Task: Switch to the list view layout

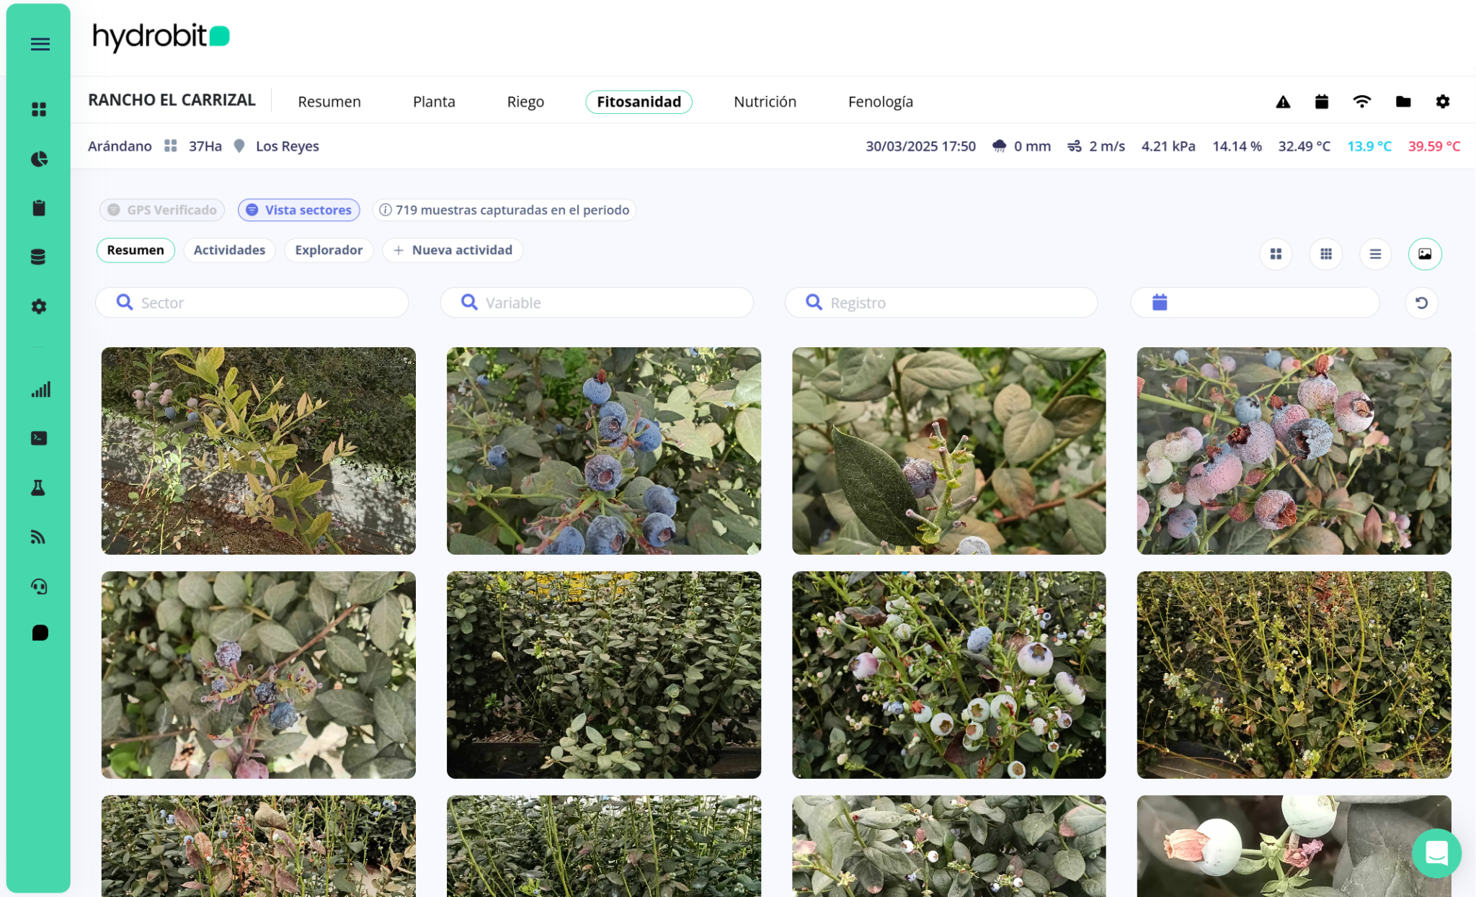Action: 1375,254
